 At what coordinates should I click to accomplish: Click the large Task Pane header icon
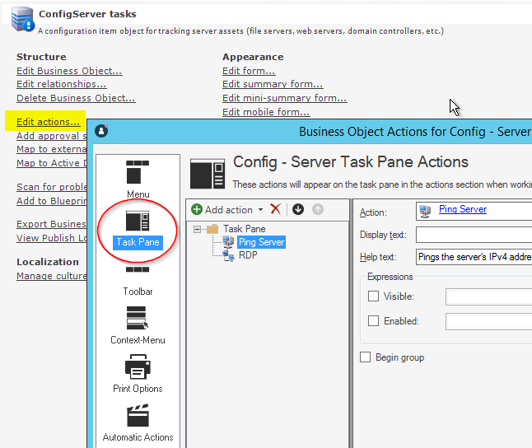pyautogui.click(x=208, y=174)
